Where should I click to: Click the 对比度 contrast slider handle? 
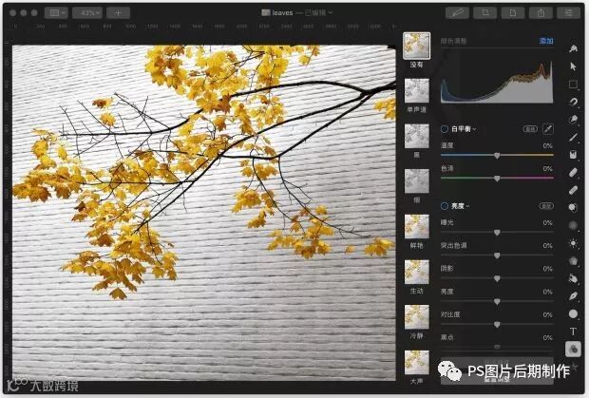click(x=497, y=325)
